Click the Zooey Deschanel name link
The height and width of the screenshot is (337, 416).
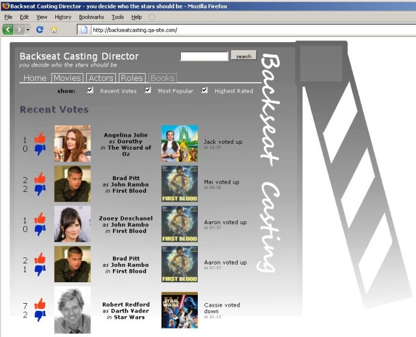[126, 218]
